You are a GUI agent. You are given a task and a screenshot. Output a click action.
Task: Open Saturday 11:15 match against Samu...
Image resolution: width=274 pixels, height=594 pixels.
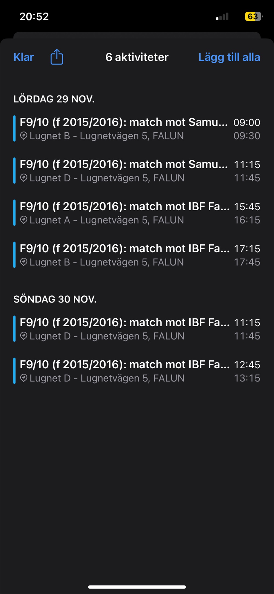tap(123, 165)
